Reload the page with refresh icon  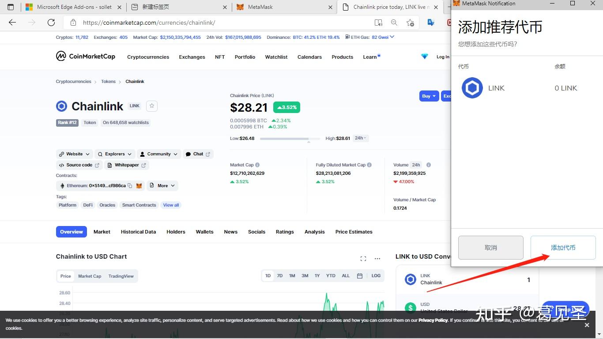[51, 23]
